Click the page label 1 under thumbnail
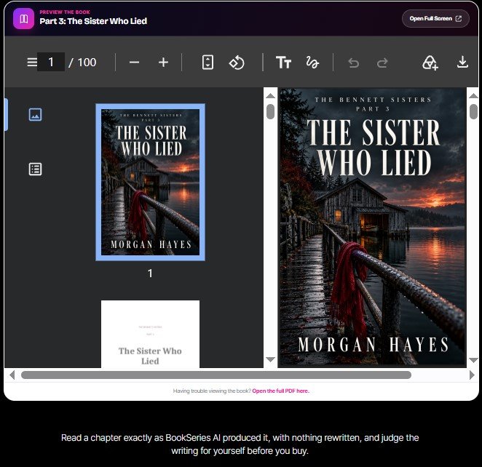This screenshot has height=467, width=482. pyautogui.click(x=150, y=274)
